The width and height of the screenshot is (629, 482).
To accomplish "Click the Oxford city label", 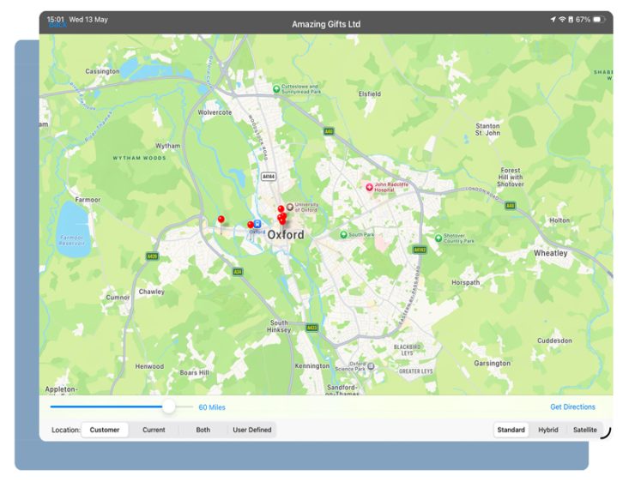I will point(286,235).
